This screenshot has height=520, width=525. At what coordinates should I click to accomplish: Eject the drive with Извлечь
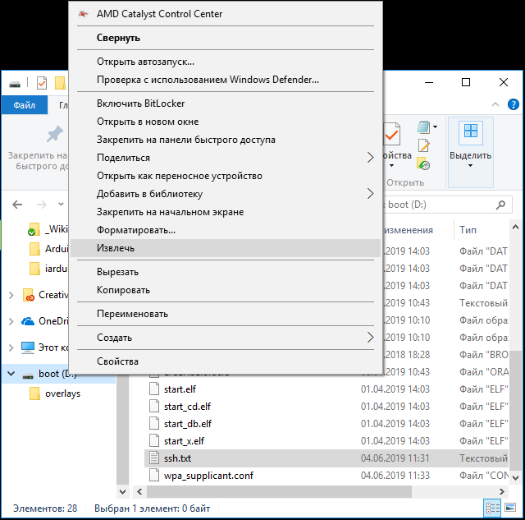pos(226,248)
